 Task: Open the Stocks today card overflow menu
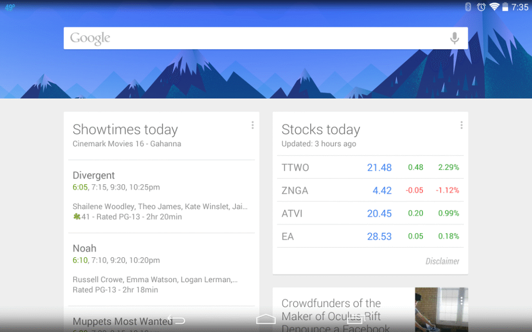click(461, 125)
